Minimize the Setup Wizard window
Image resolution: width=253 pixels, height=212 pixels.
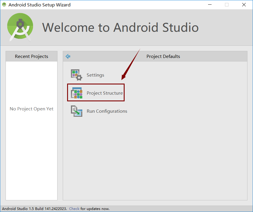point(210,5)
